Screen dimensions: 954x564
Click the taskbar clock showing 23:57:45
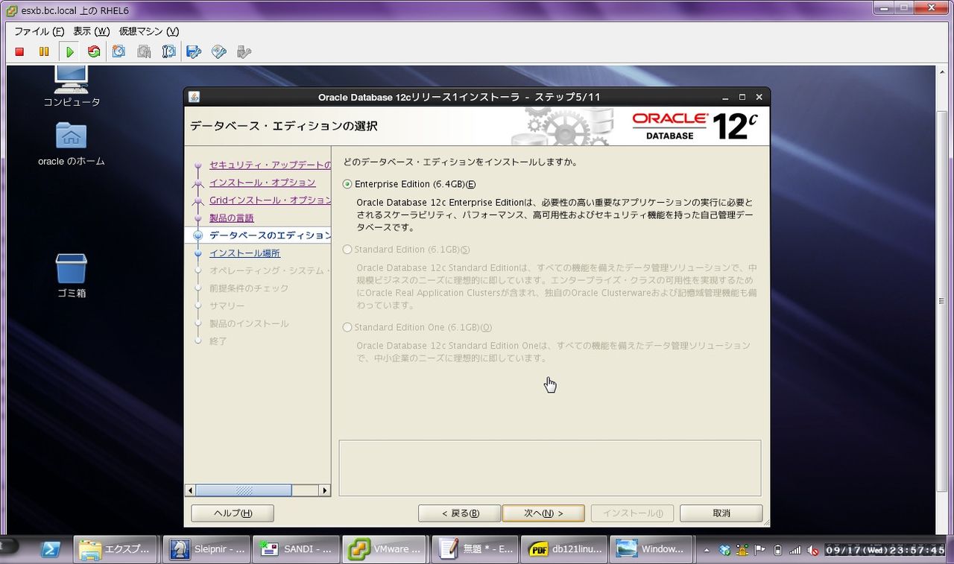tap(885, 550)
